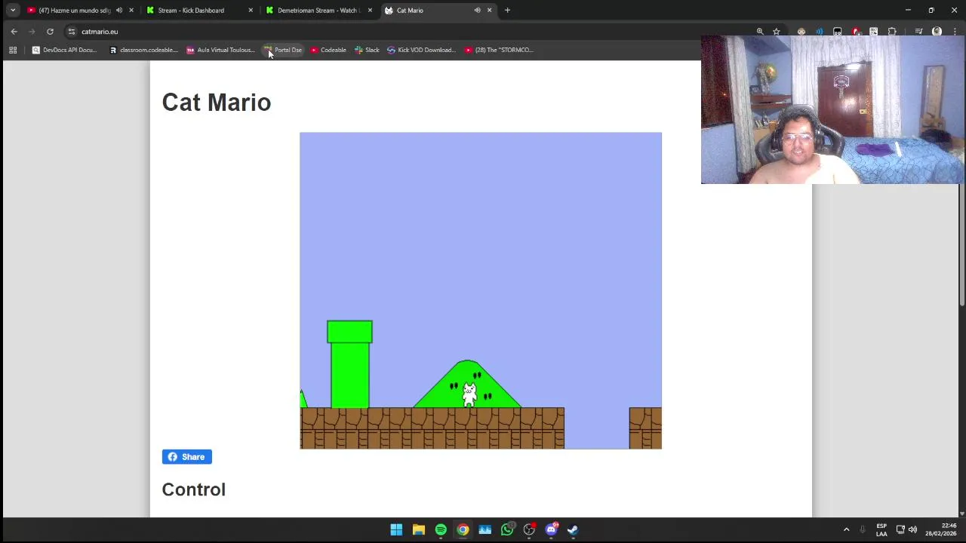Screen dimensions: 966x543
Task: Click the Cat Mario heading
Action: pyautogui.click(x=216, y=103)
